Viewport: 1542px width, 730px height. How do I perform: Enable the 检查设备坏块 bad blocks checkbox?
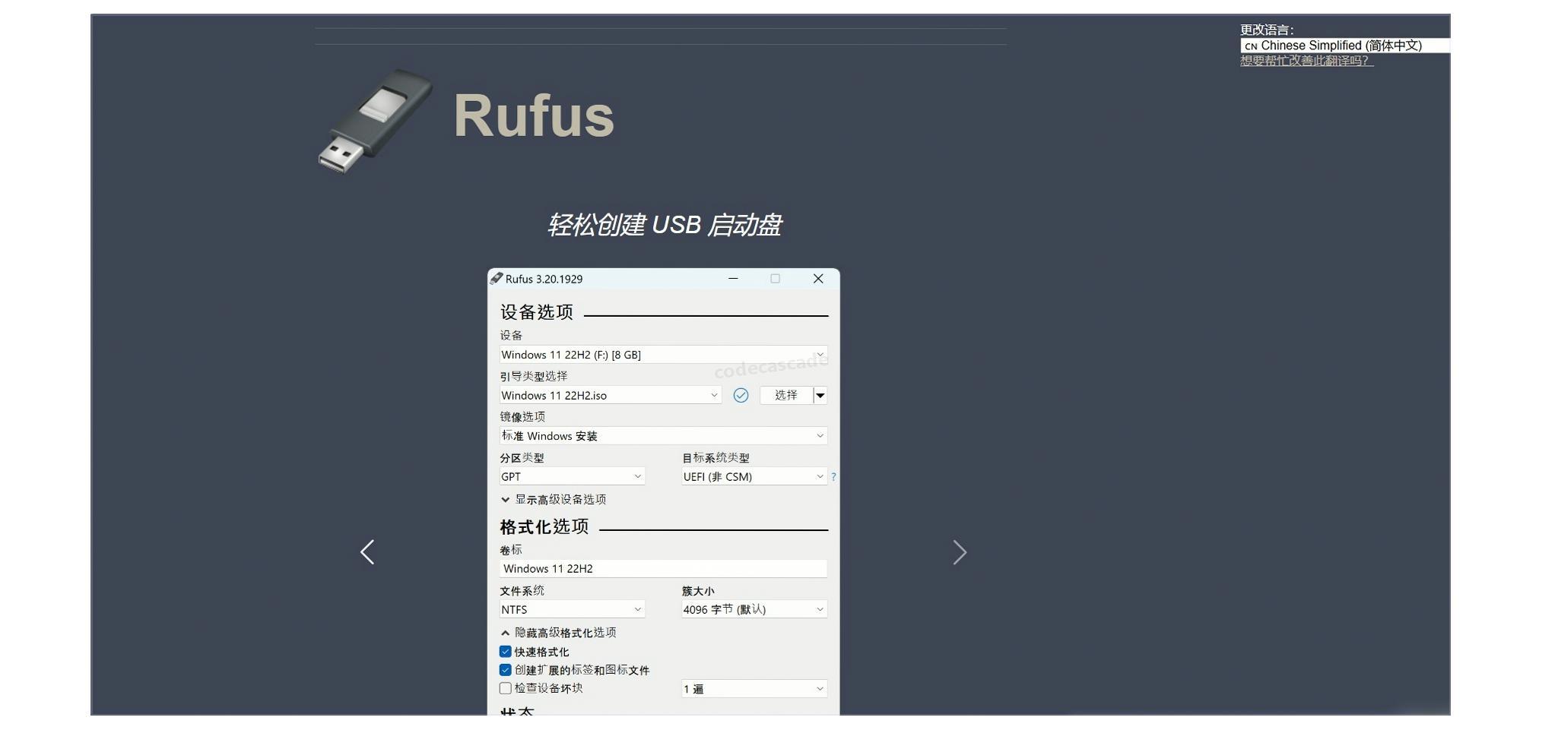(506, 687)
